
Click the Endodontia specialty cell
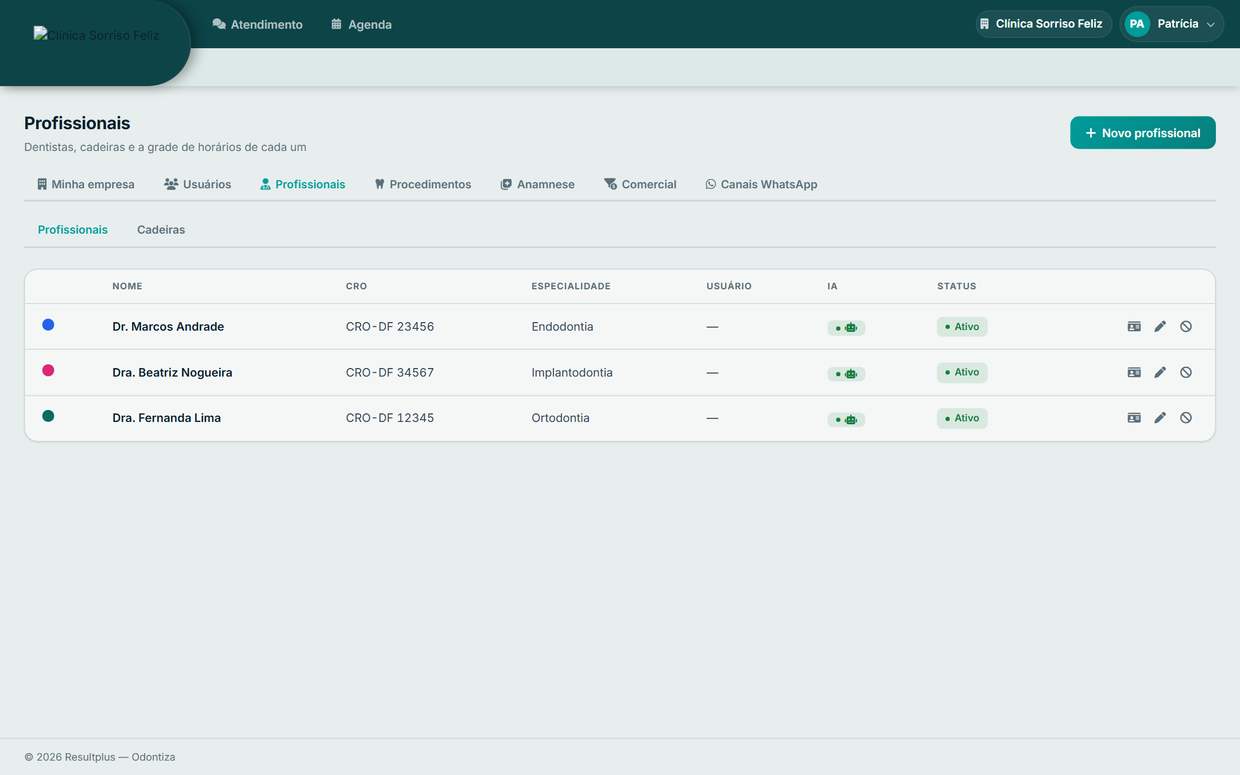(x=562, y=327)
